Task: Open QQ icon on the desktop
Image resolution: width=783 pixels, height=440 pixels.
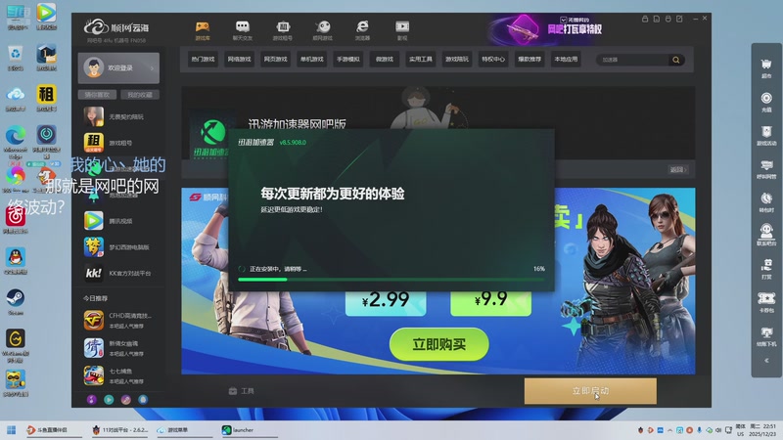Action: pyautogui.click(x=16, y=261)
